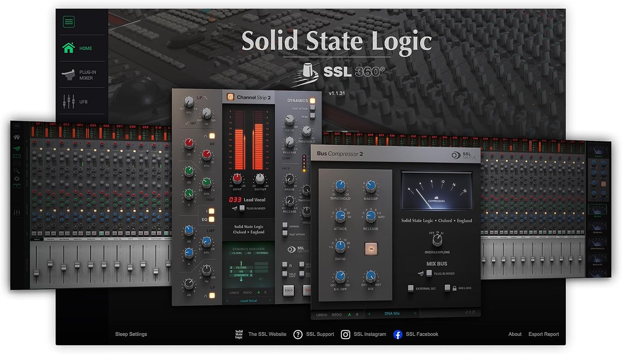622x354 pixels.
Task: Toggle MIX LOCK on Bus Compressor
Action: tap(447, 288)
